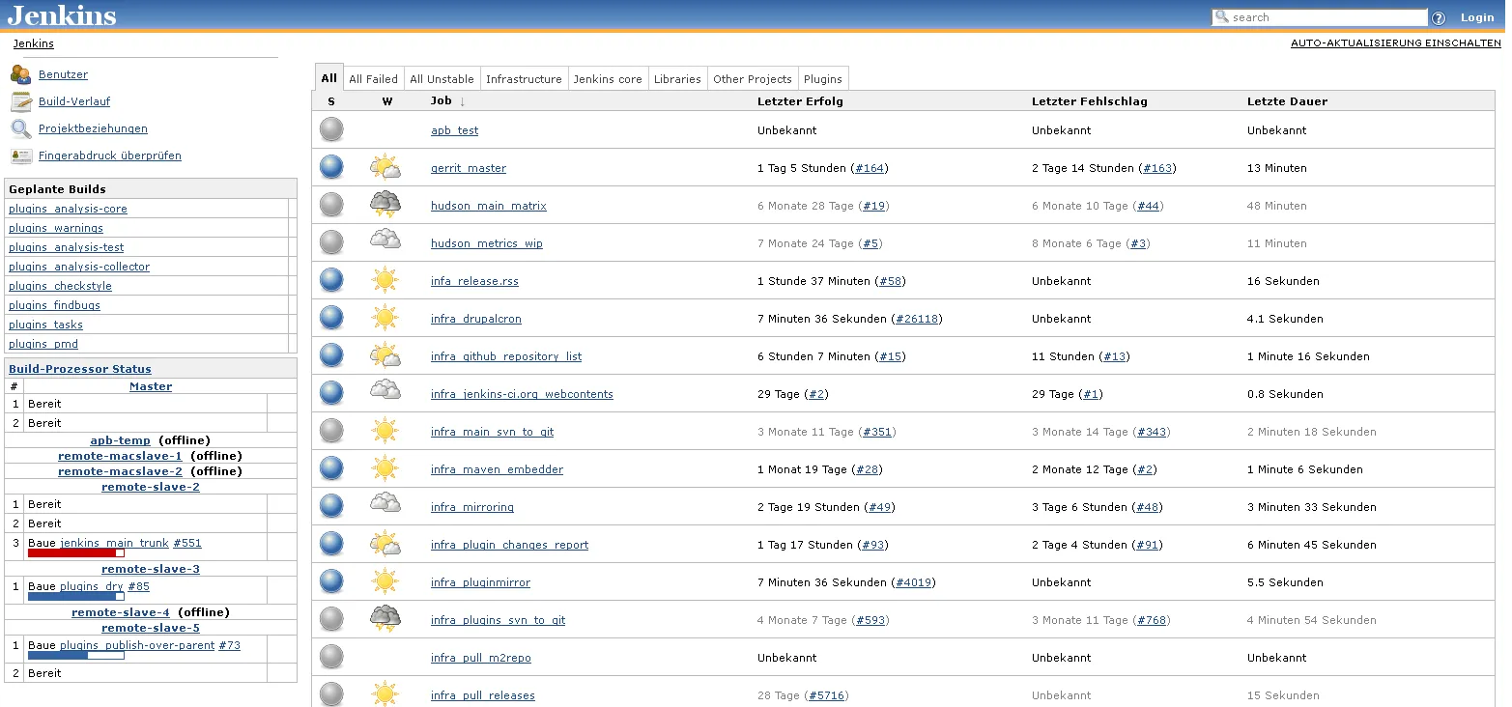
Task: Click the Login button
Action: [1477, 16]
